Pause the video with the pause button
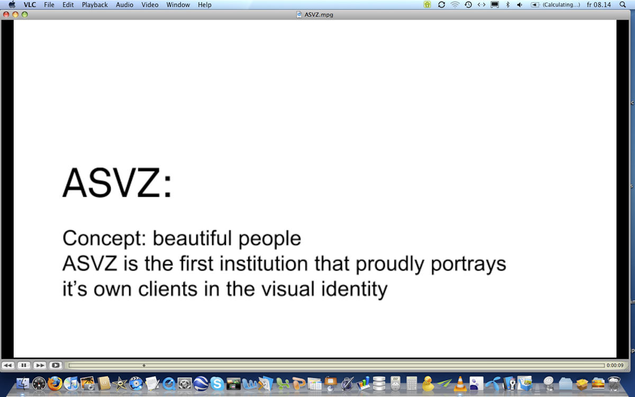Image resolution: width=635 pixels, height=397 pixels. pos(24,365)
